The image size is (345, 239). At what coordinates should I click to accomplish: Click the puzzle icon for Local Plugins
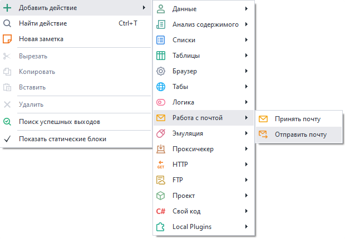coord(161,227)
